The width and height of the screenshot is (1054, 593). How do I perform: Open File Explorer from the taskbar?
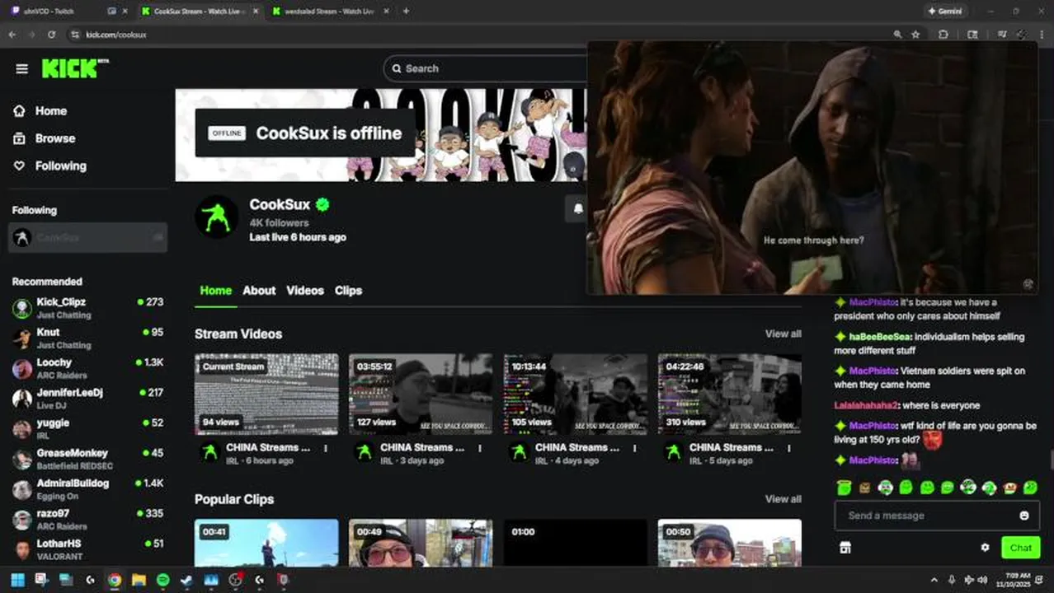[x=139, y=580]
